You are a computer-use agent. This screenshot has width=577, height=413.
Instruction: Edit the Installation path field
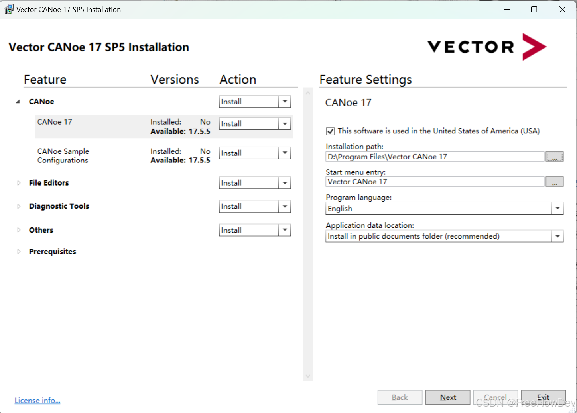[435, 157]
